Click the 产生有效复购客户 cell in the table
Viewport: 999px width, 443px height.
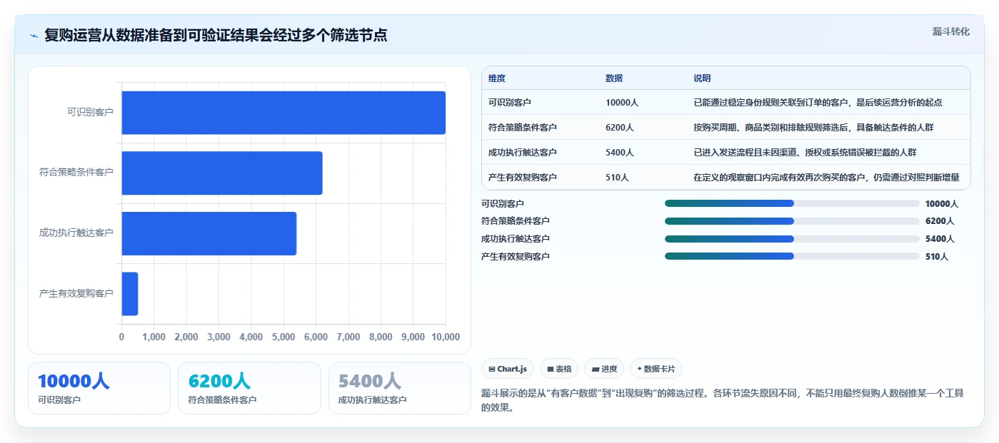pyautogui.click(x=523, y=178)
